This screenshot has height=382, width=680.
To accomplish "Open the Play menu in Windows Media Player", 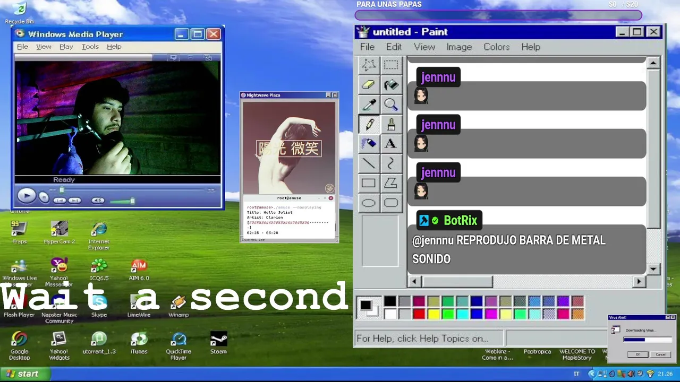I will (x=66, y=47).
